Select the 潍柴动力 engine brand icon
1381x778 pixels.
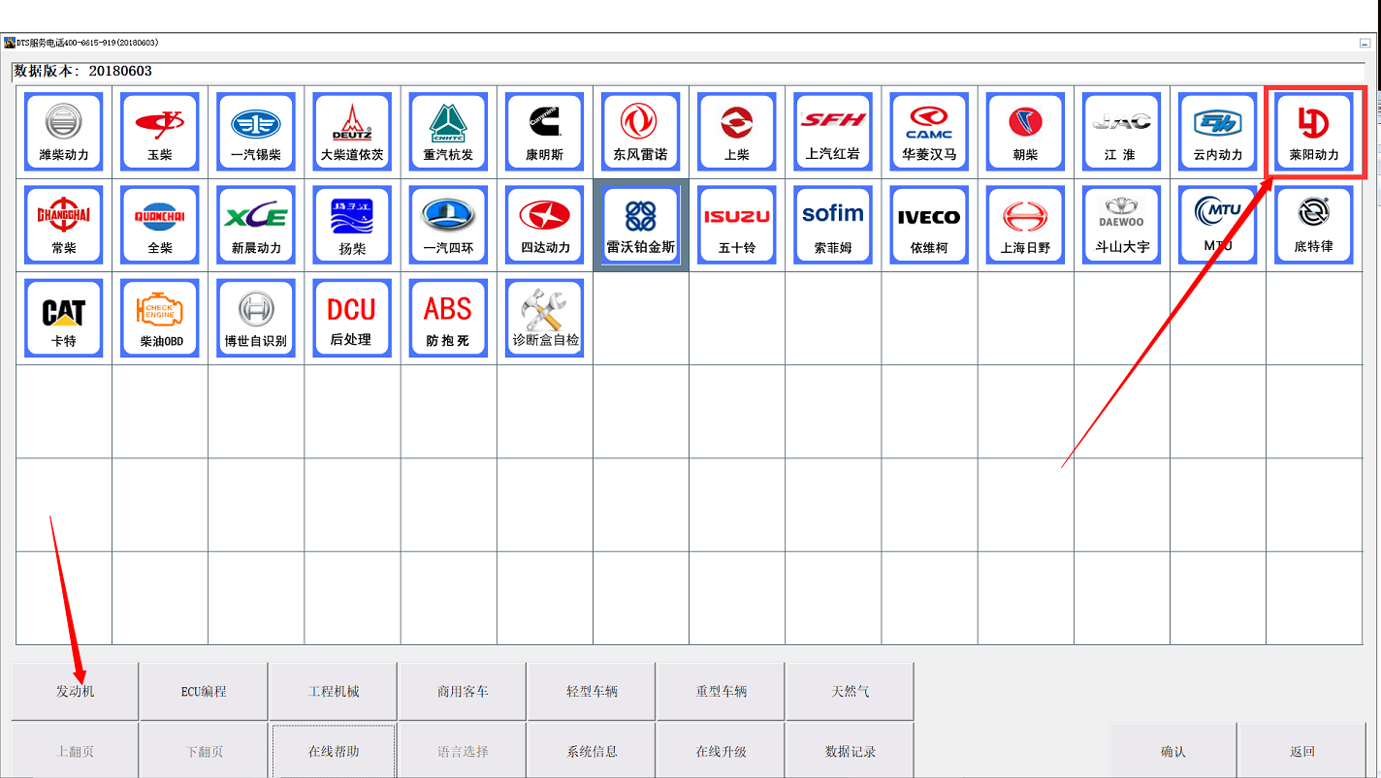64,132
